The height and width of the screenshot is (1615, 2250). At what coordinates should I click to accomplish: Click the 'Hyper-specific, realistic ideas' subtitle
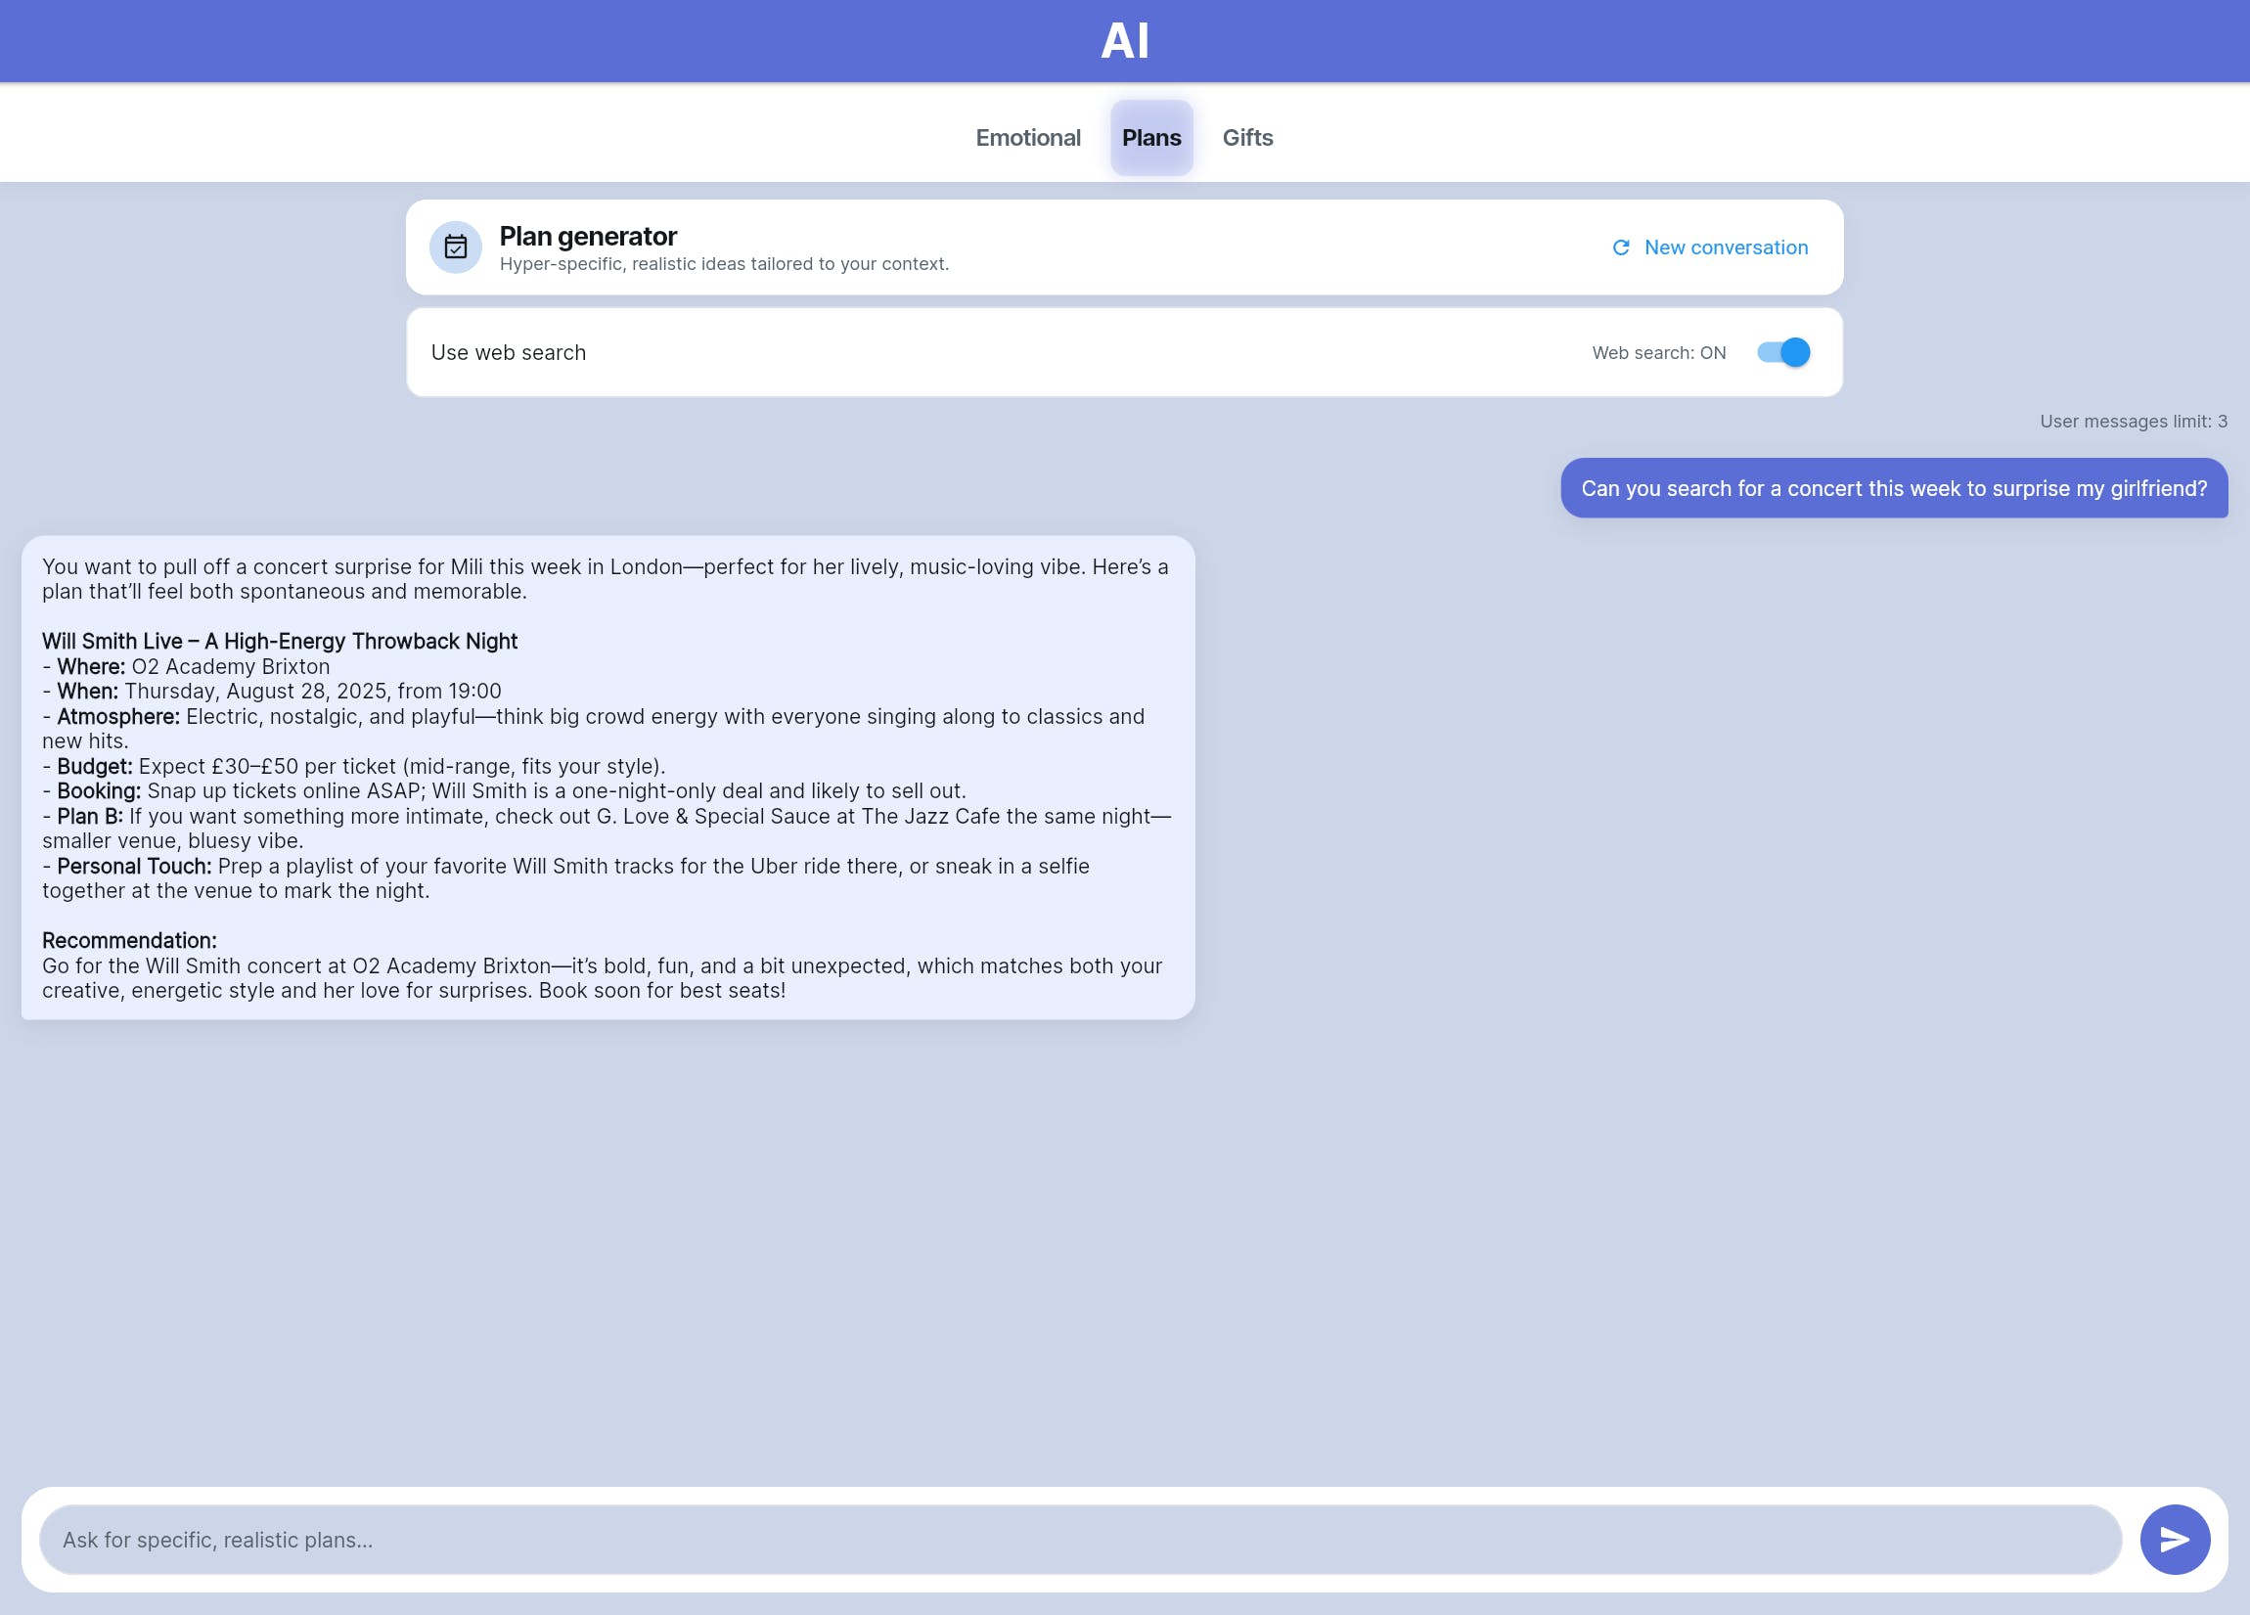click(724, 264)
